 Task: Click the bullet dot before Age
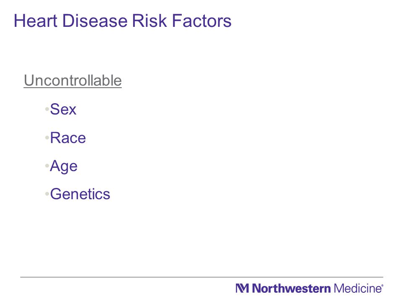click(47, 166)
